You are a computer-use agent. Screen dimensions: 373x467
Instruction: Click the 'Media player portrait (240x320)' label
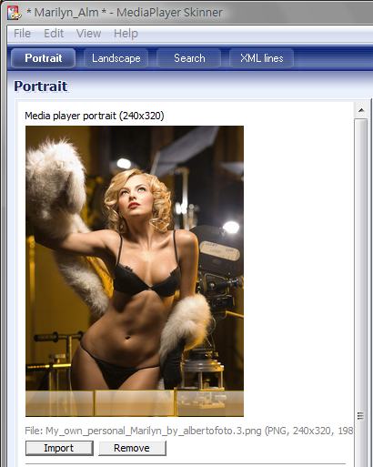pyautogui.click(x=95, y=116)
